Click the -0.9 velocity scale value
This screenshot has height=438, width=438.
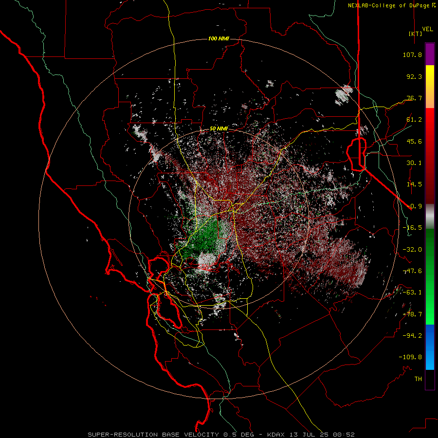point(414,206)
